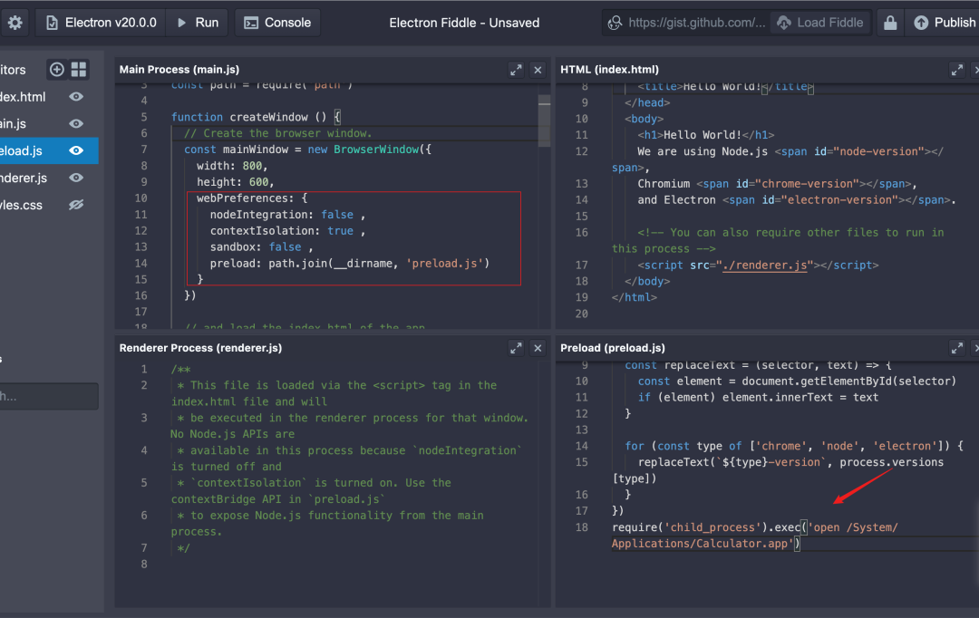Screen dimensions: 979x618
Task: Click 'nodeIntegration: false' line in main.js
Action: (x=287, y=215)
